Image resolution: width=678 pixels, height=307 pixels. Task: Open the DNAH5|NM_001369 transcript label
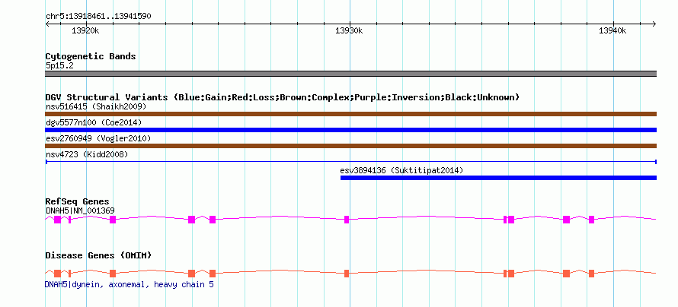[79, 210]
